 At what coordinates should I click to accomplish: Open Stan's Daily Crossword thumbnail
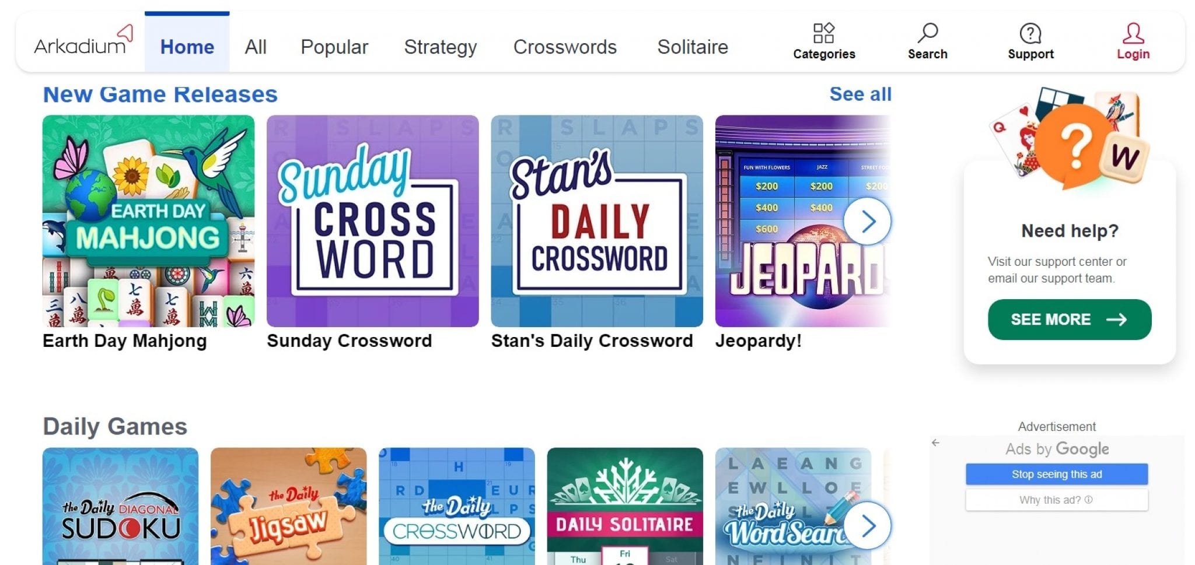point(597,221)
